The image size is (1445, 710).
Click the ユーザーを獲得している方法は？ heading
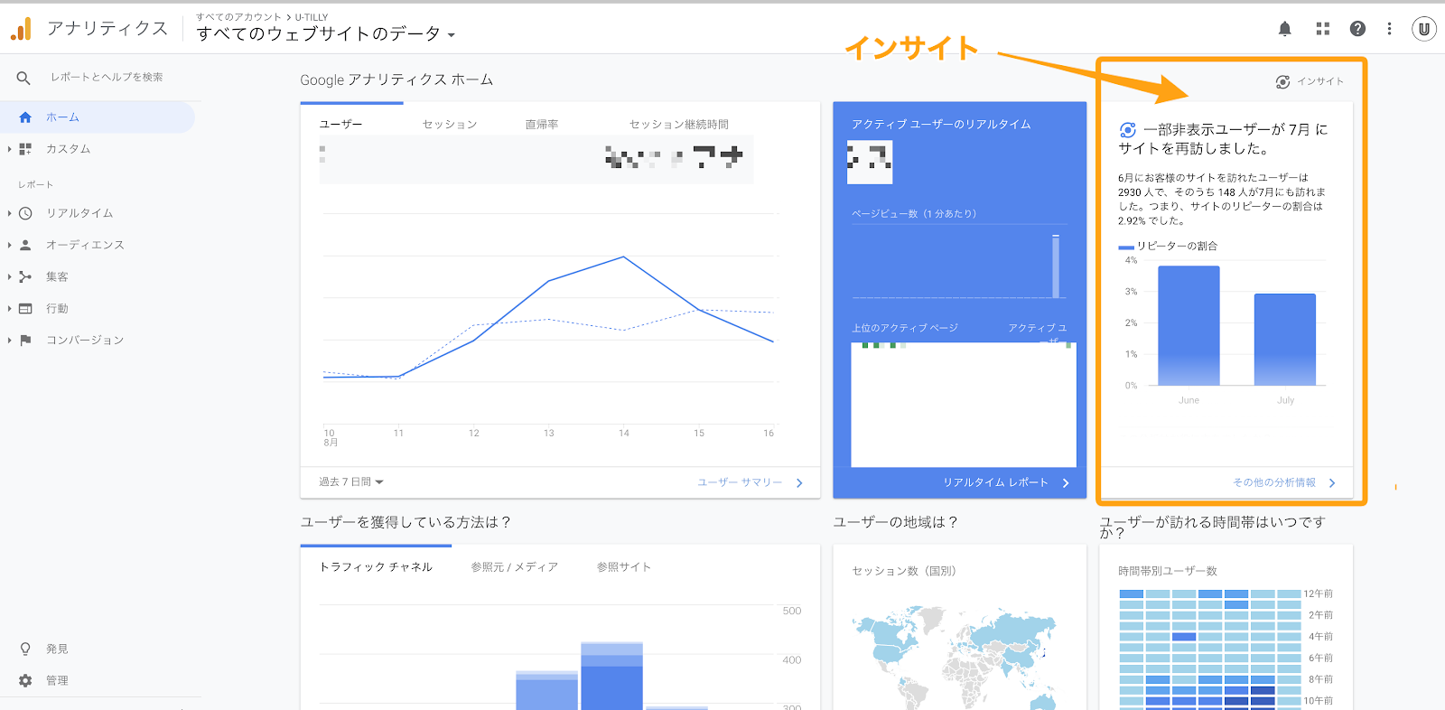[x=406, y=522]
